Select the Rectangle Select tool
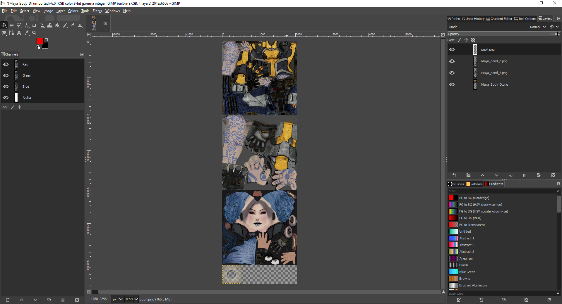The image size is (562, 304). 11,25
